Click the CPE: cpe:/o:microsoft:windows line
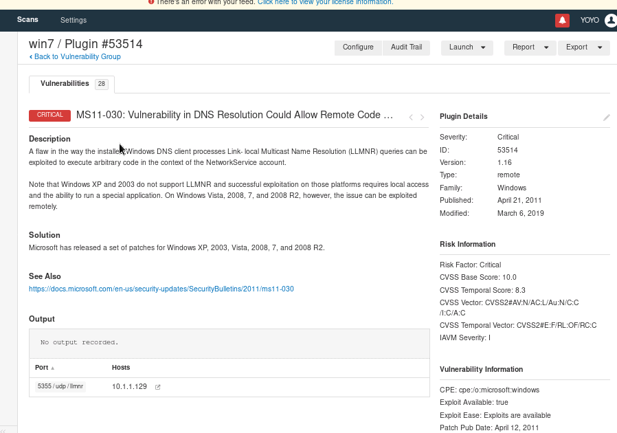Viewport: 617px width, 433px height. [489, 390]
